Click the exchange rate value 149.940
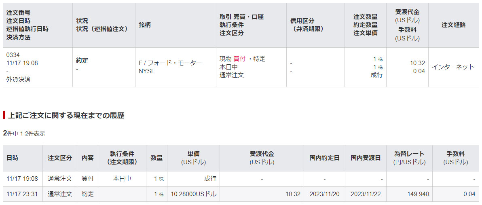 coord(419,194)
